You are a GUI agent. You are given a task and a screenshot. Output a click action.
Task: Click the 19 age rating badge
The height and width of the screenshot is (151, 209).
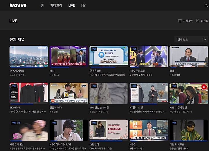coord(204,87)
